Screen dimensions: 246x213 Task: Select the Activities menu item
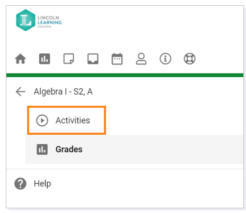point(66,121)
